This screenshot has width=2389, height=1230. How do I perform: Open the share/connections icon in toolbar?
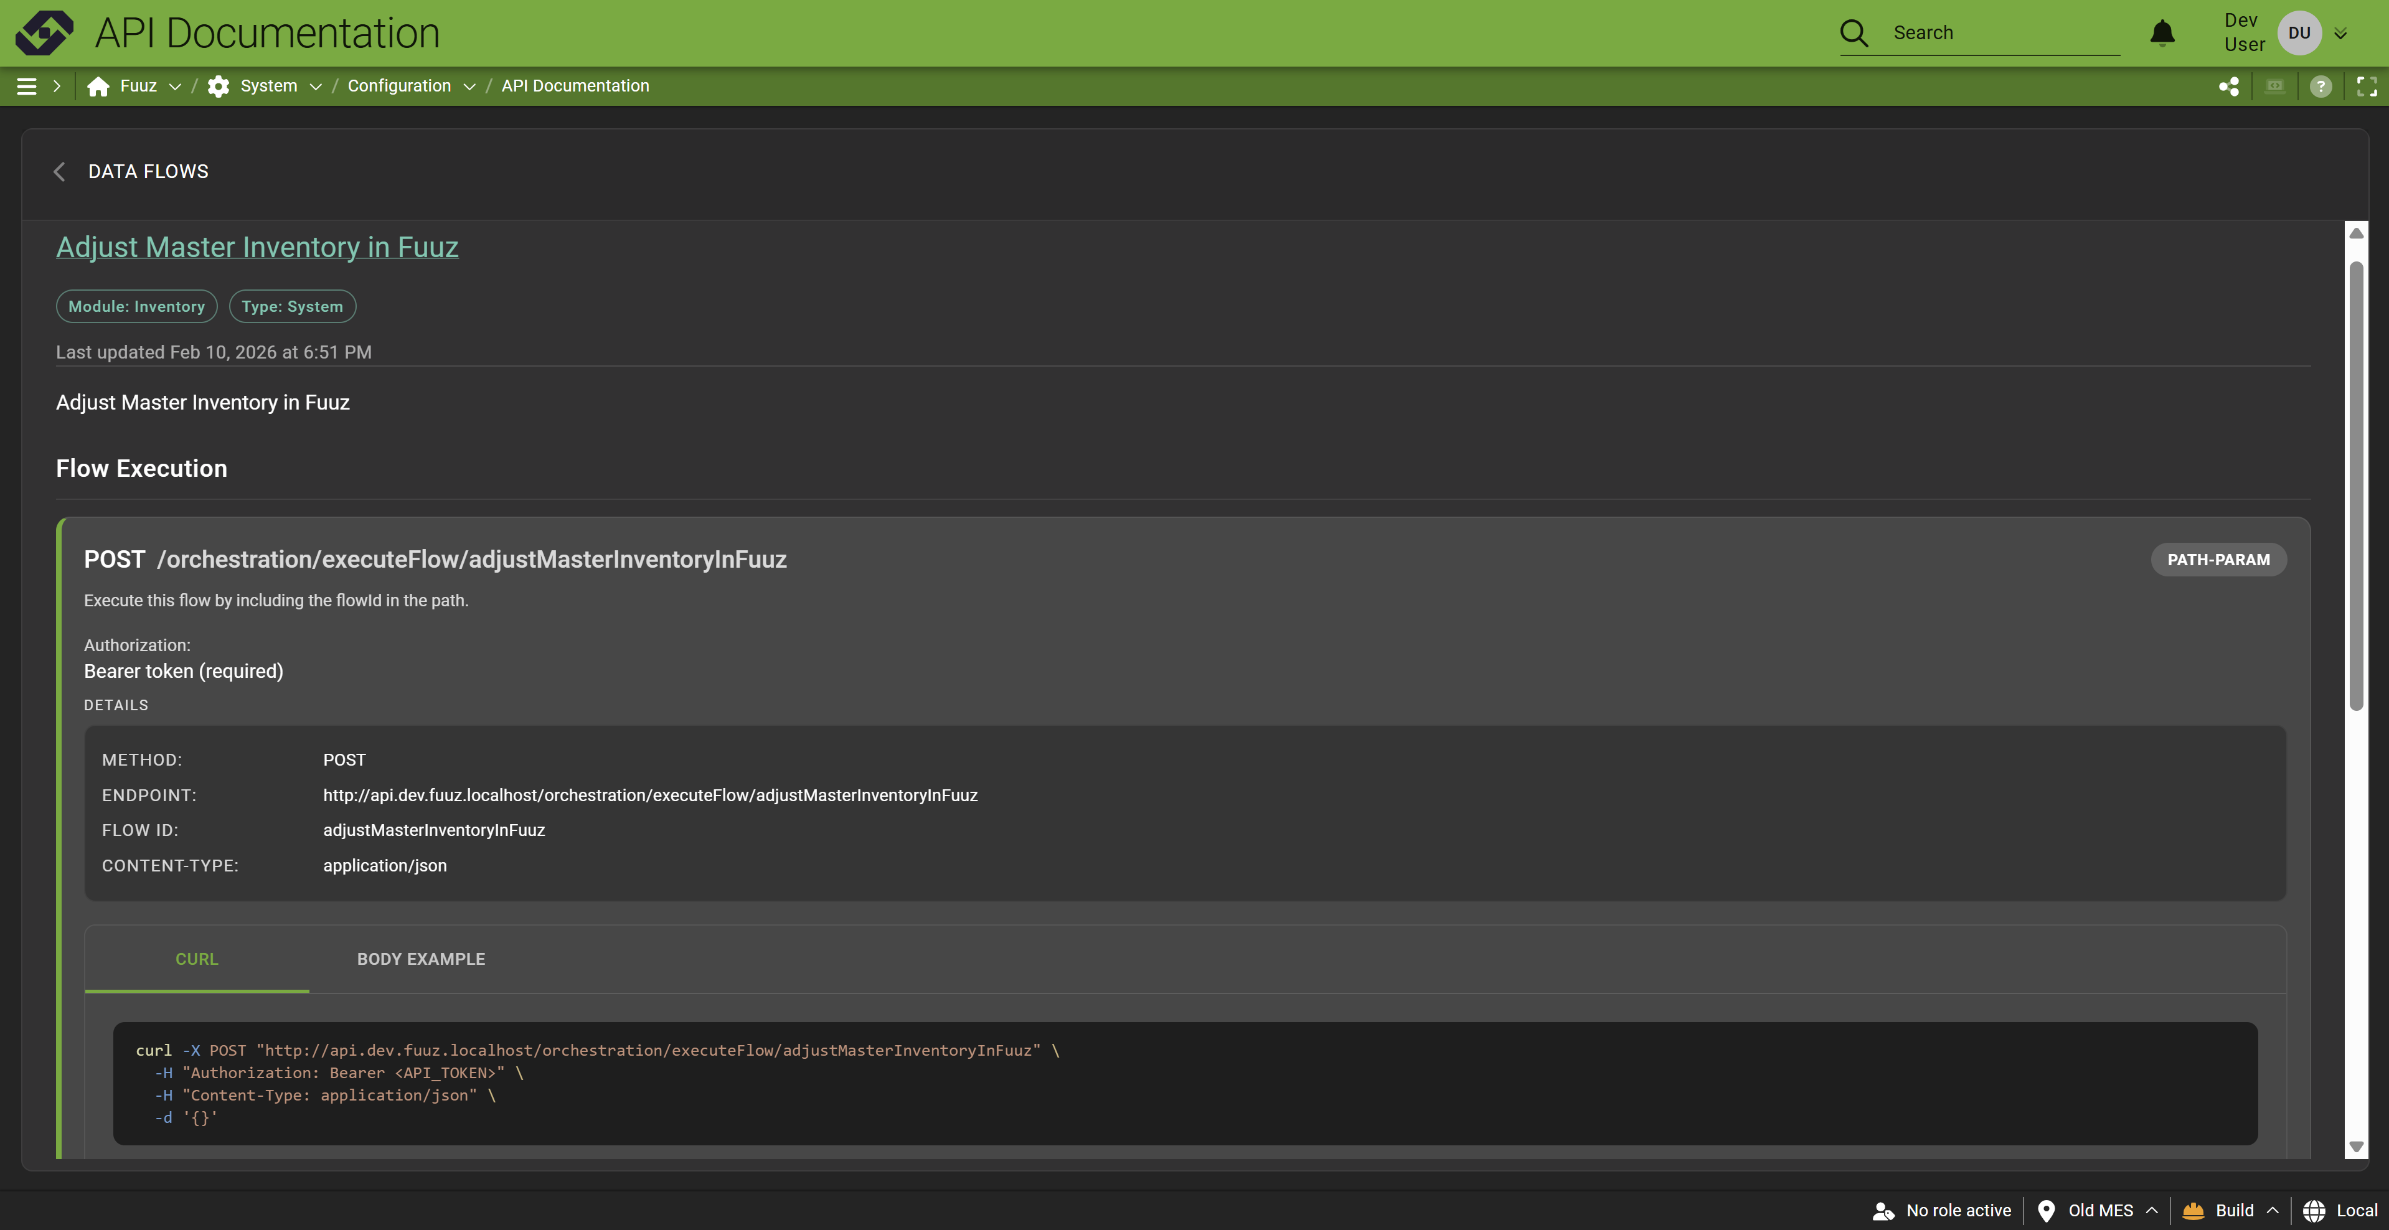2228,86
